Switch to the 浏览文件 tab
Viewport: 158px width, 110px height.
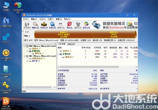click(71, 44)
